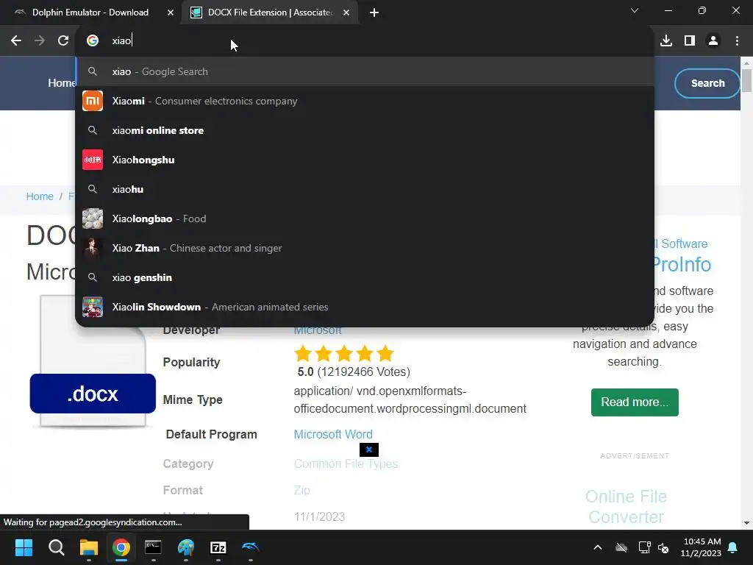The image size is (753, 565).
Task: Click the Home breadcrumb link
Action: point(40,196)
